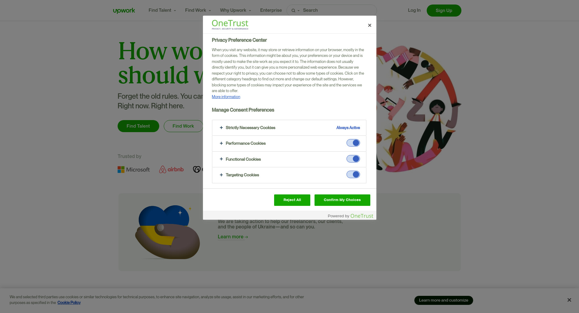
Task: Click Confirm My Choices button
Action: click(x=342, y=200)
